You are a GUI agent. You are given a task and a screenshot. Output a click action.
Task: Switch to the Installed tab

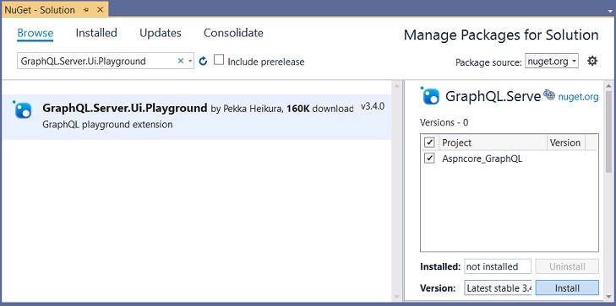click(x=96, y=33)
